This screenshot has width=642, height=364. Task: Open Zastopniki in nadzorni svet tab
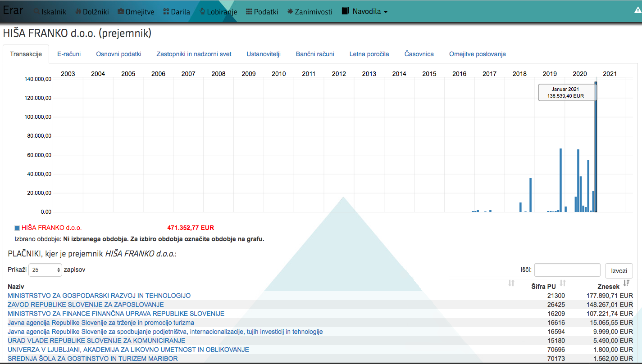click(x=194, y=54)
